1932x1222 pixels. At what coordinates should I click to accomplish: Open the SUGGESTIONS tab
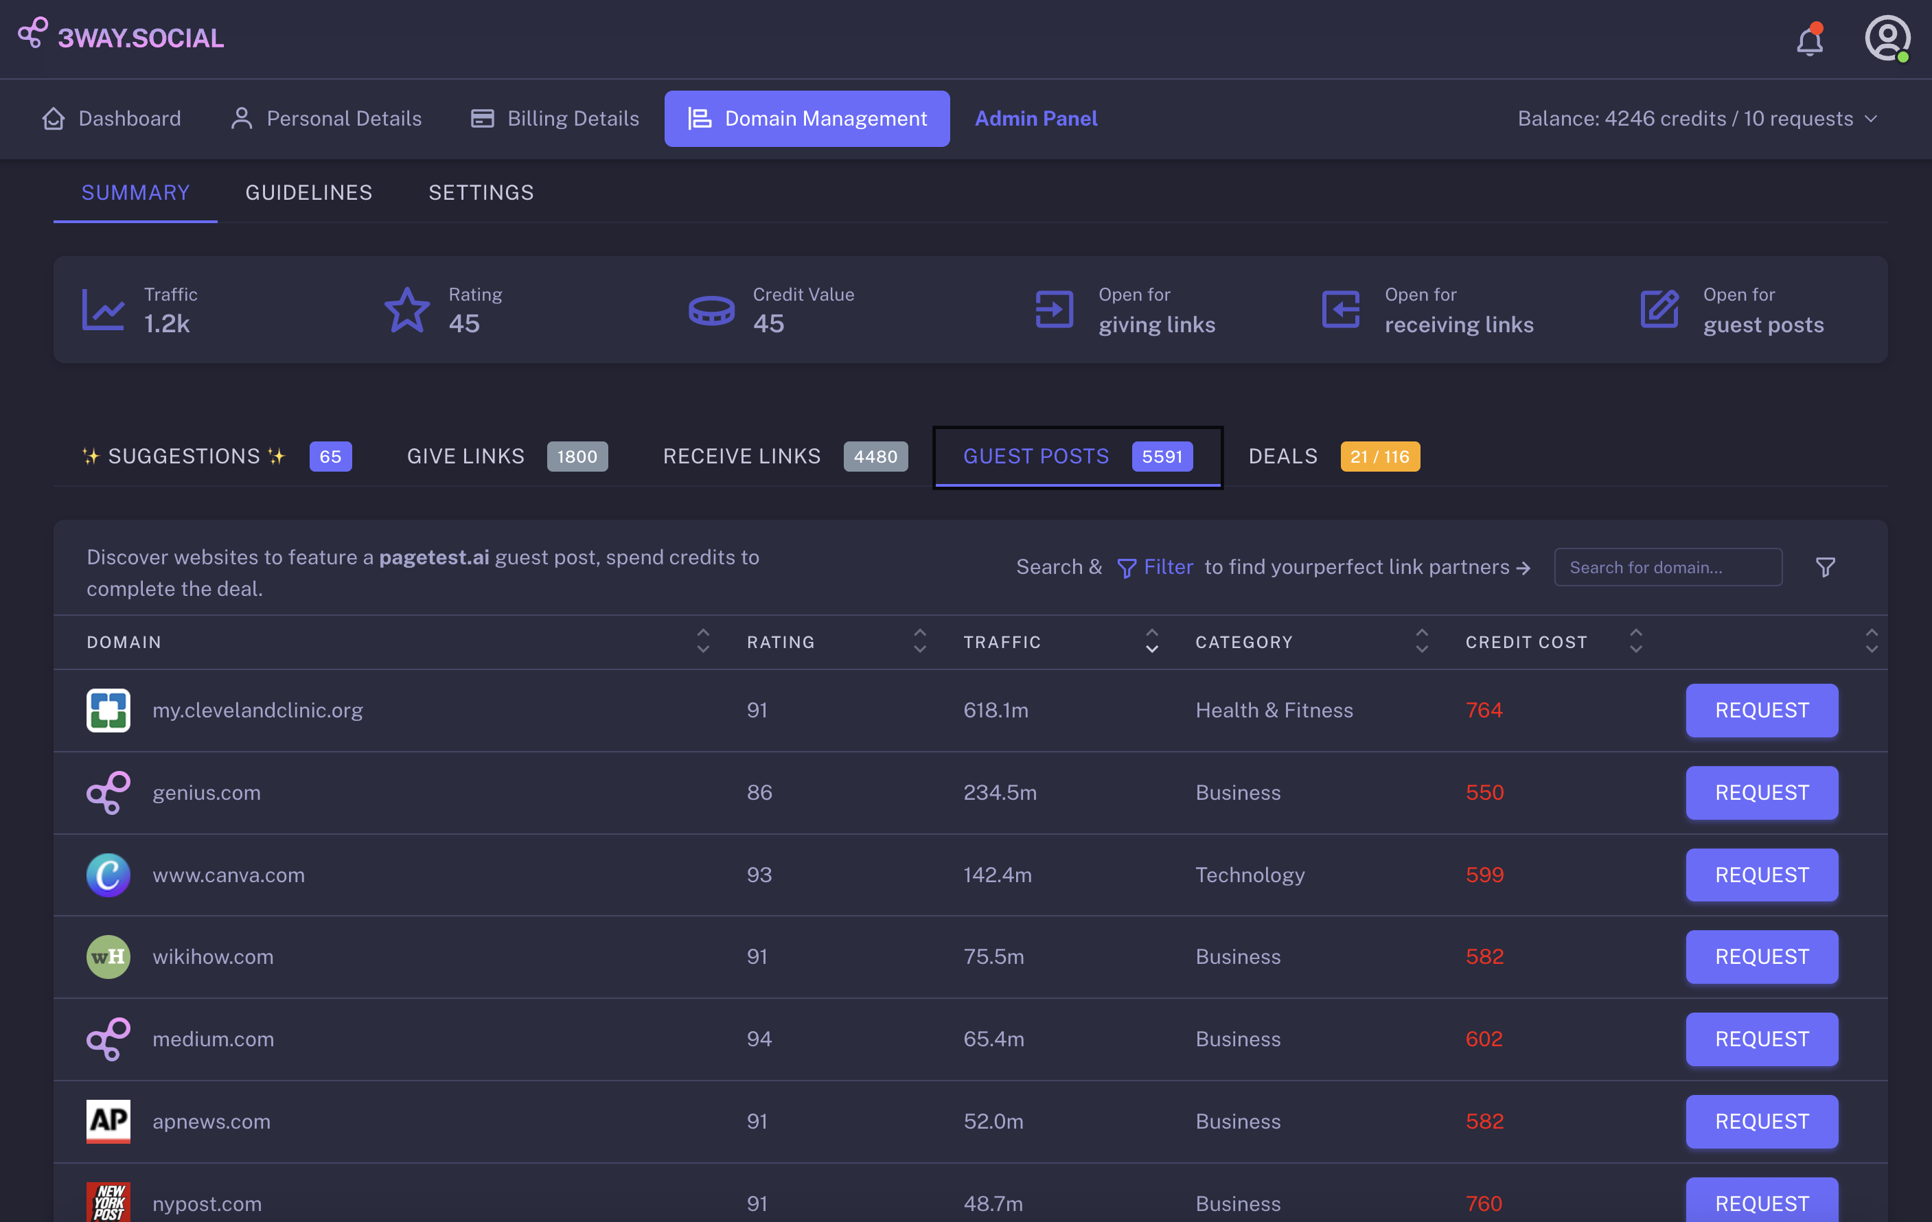tap(217, 457)
